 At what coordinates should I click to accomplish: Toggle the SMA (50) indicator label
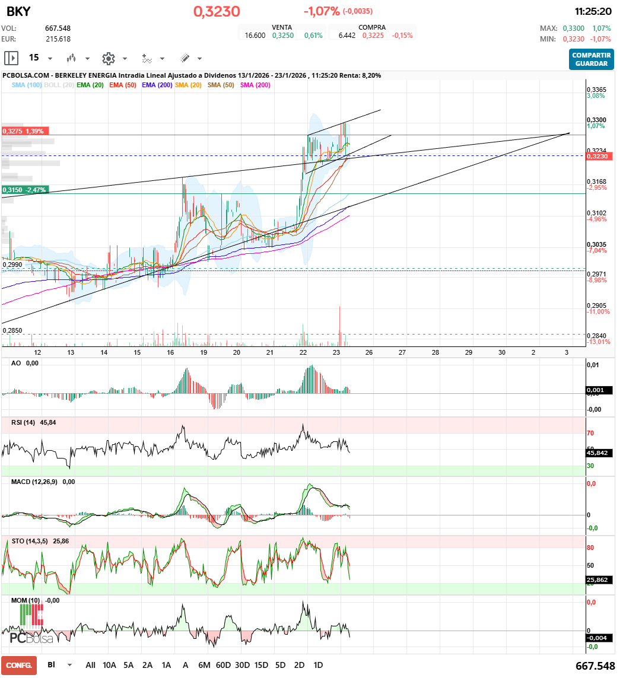click(x=221, y=85)
